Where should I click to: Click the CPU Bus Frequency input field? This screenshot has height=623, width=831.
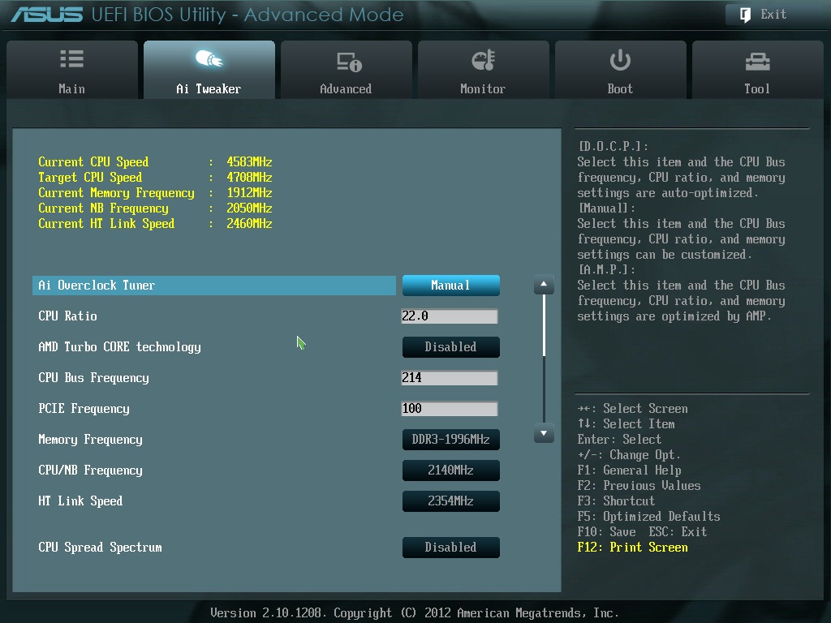coord(450,378)
